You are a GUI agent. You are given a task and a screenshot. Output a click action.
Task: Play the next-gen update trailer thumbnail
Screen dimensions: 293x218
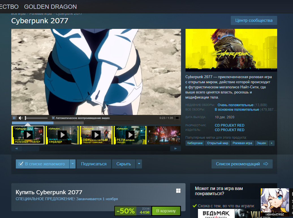[62, 135]
